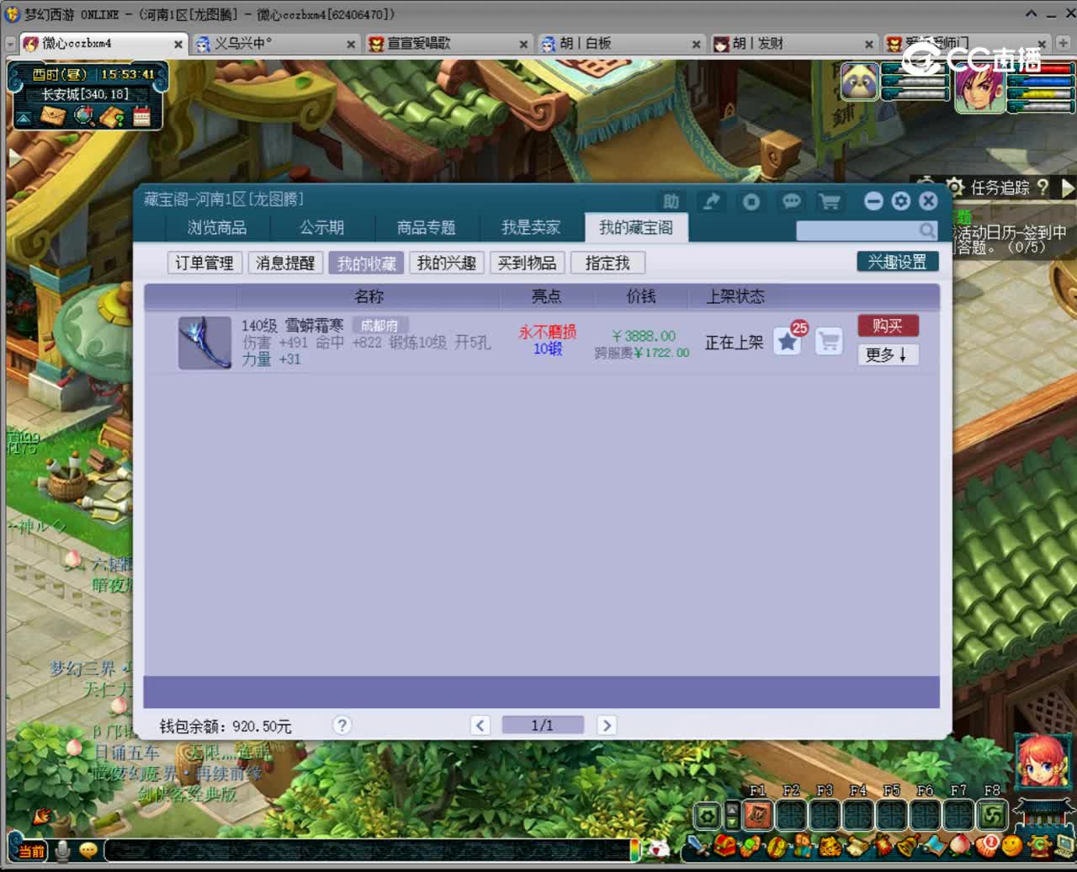Screen dimensions: 1077x872
Task: Toggle the voice microphone in chat bar
Action: click(x=62, y=850)
